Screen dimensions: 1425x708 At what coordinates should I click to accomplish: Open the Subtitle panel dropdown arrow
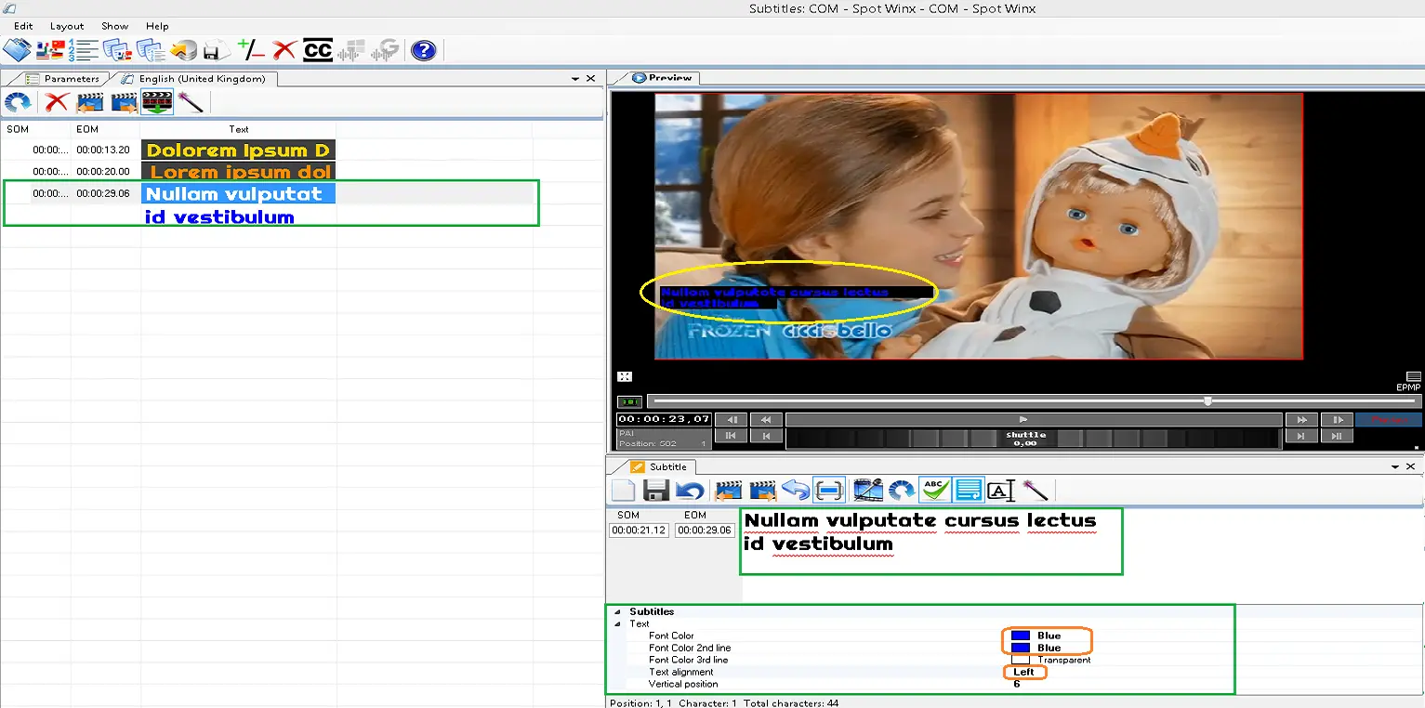point(1395,466)
